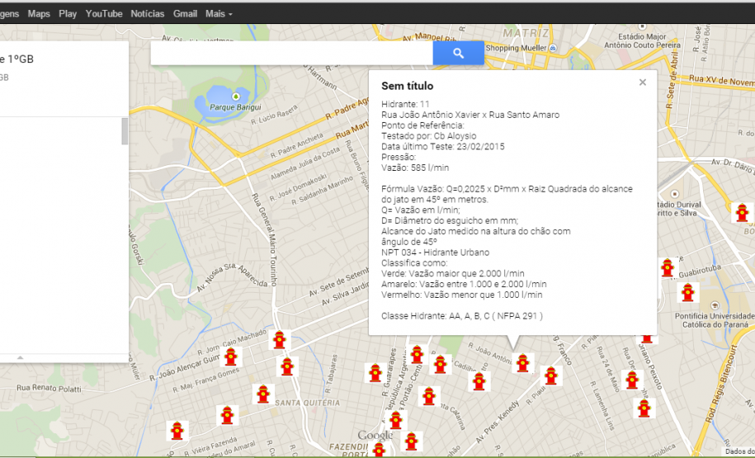Viewport: 755px width, 458px height.
Task: Select hydrant beside Pontifícia Universidade Católica
Action: pos(687,293)
